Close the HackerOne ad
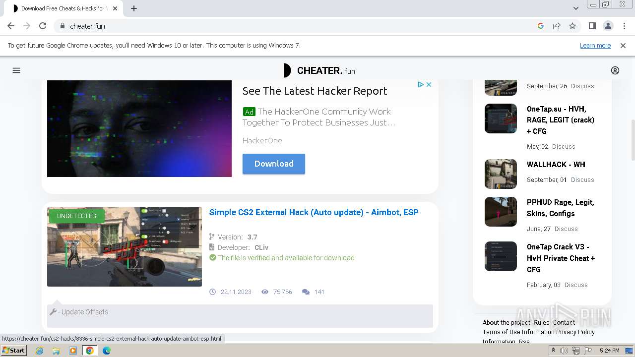 click(429, 85)
